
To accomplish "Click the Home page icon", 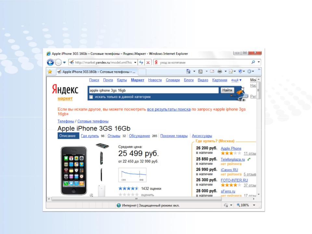I will (x=188, y=71).
